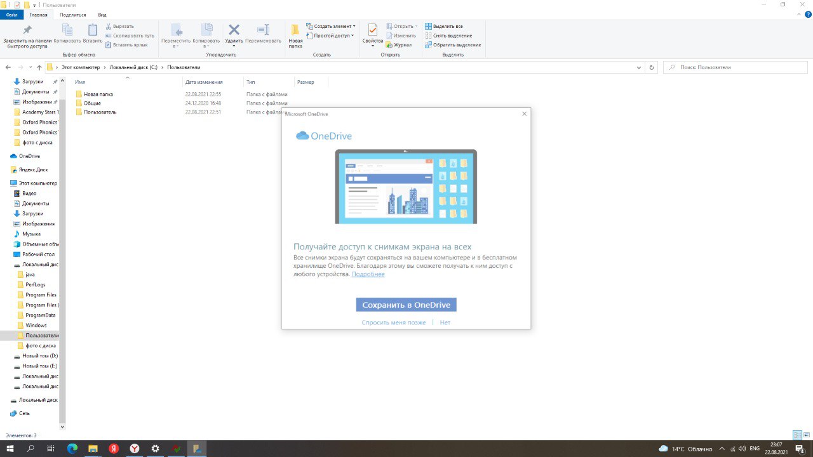Open the 'Создать элемент' dropdown
Screen dimensions: 813x457
(x=330, y=27)
